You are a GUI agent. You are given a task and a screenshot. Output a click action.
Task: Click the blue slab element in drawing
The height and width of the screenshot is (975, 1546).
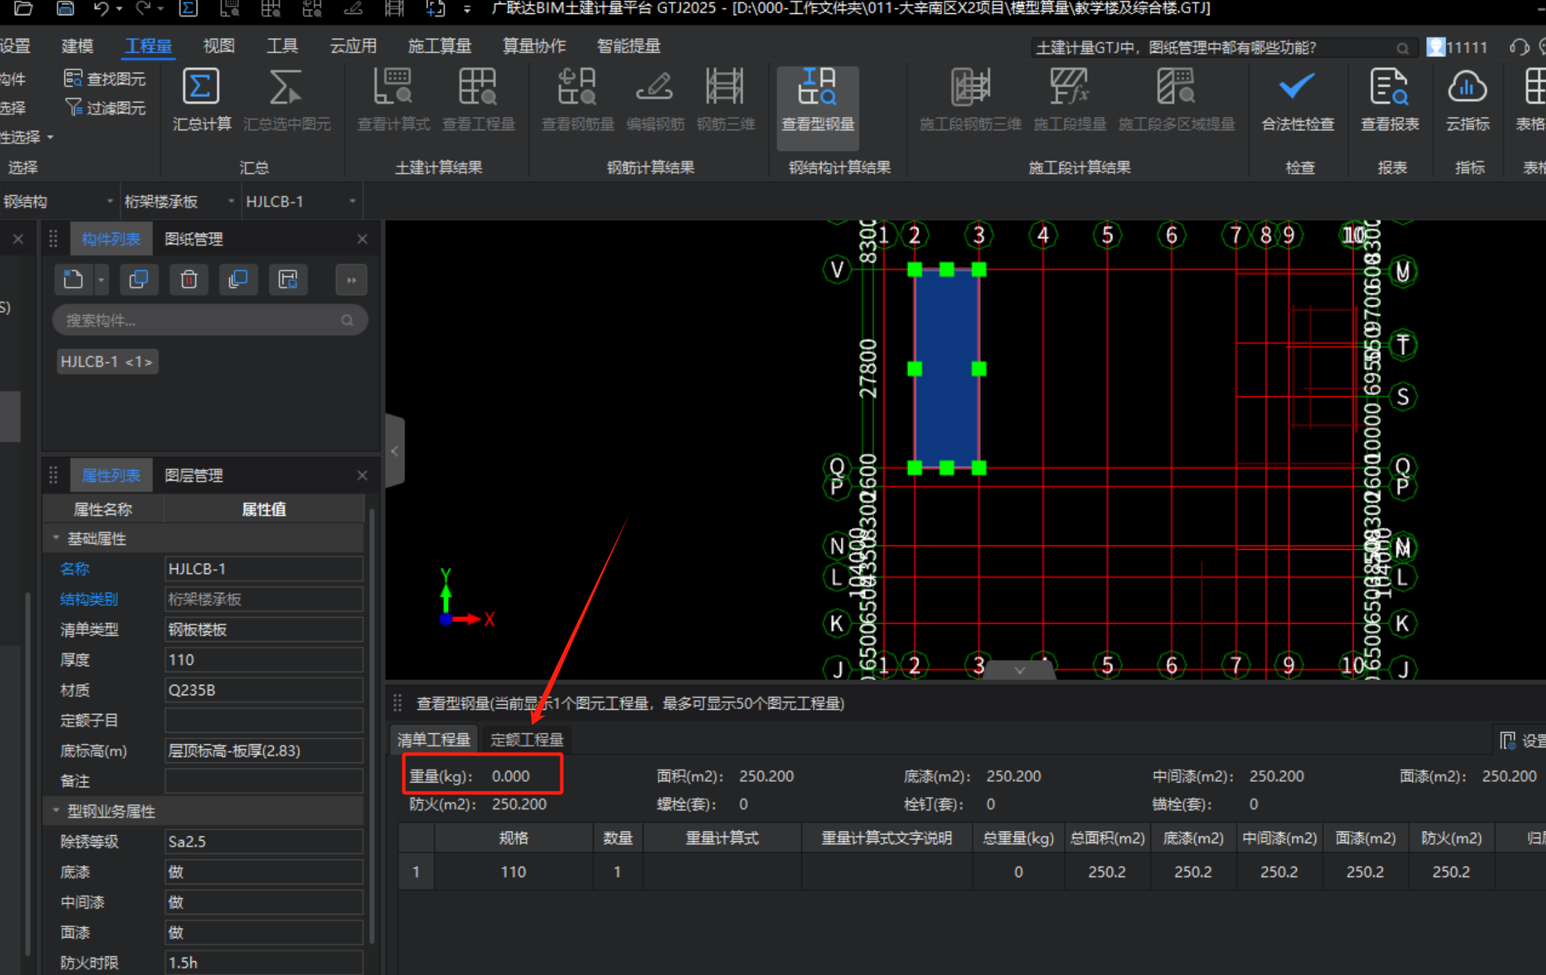pyautogui.click(x=947, y=369)
